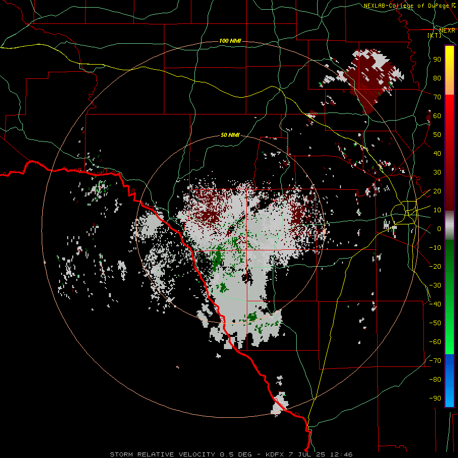Screen dimensions: 458x458
Task: Click the 80 value on the velocity scale
Action: 437,78
